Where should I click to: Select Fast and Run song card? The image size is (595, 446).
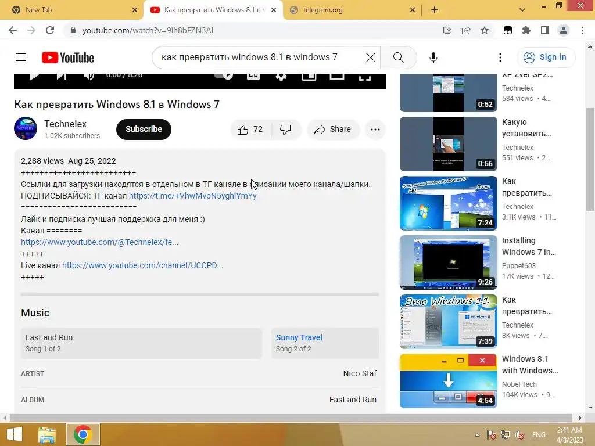tap(142, 343)
